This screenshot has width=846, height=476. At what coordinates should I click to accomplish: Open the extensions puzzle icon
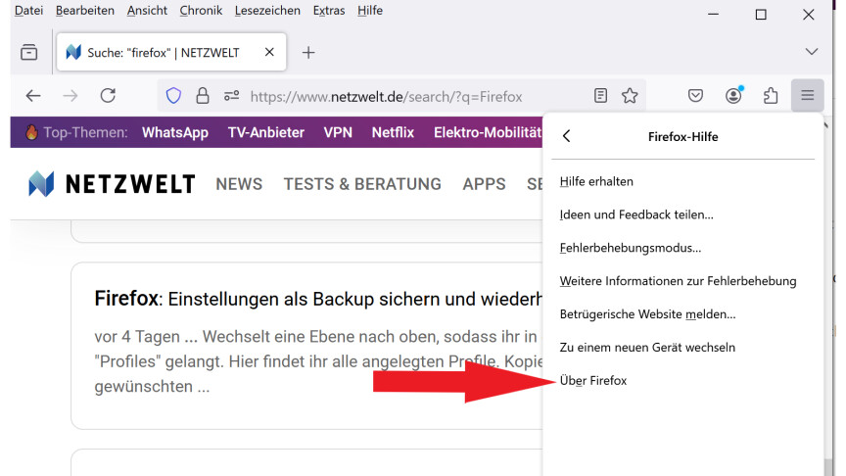(771, 96)
